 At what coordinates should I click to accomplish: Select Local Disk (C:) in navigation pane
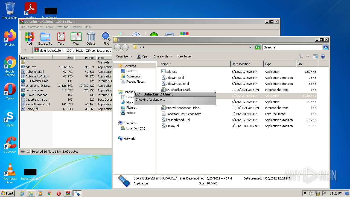tap(136, 128)
